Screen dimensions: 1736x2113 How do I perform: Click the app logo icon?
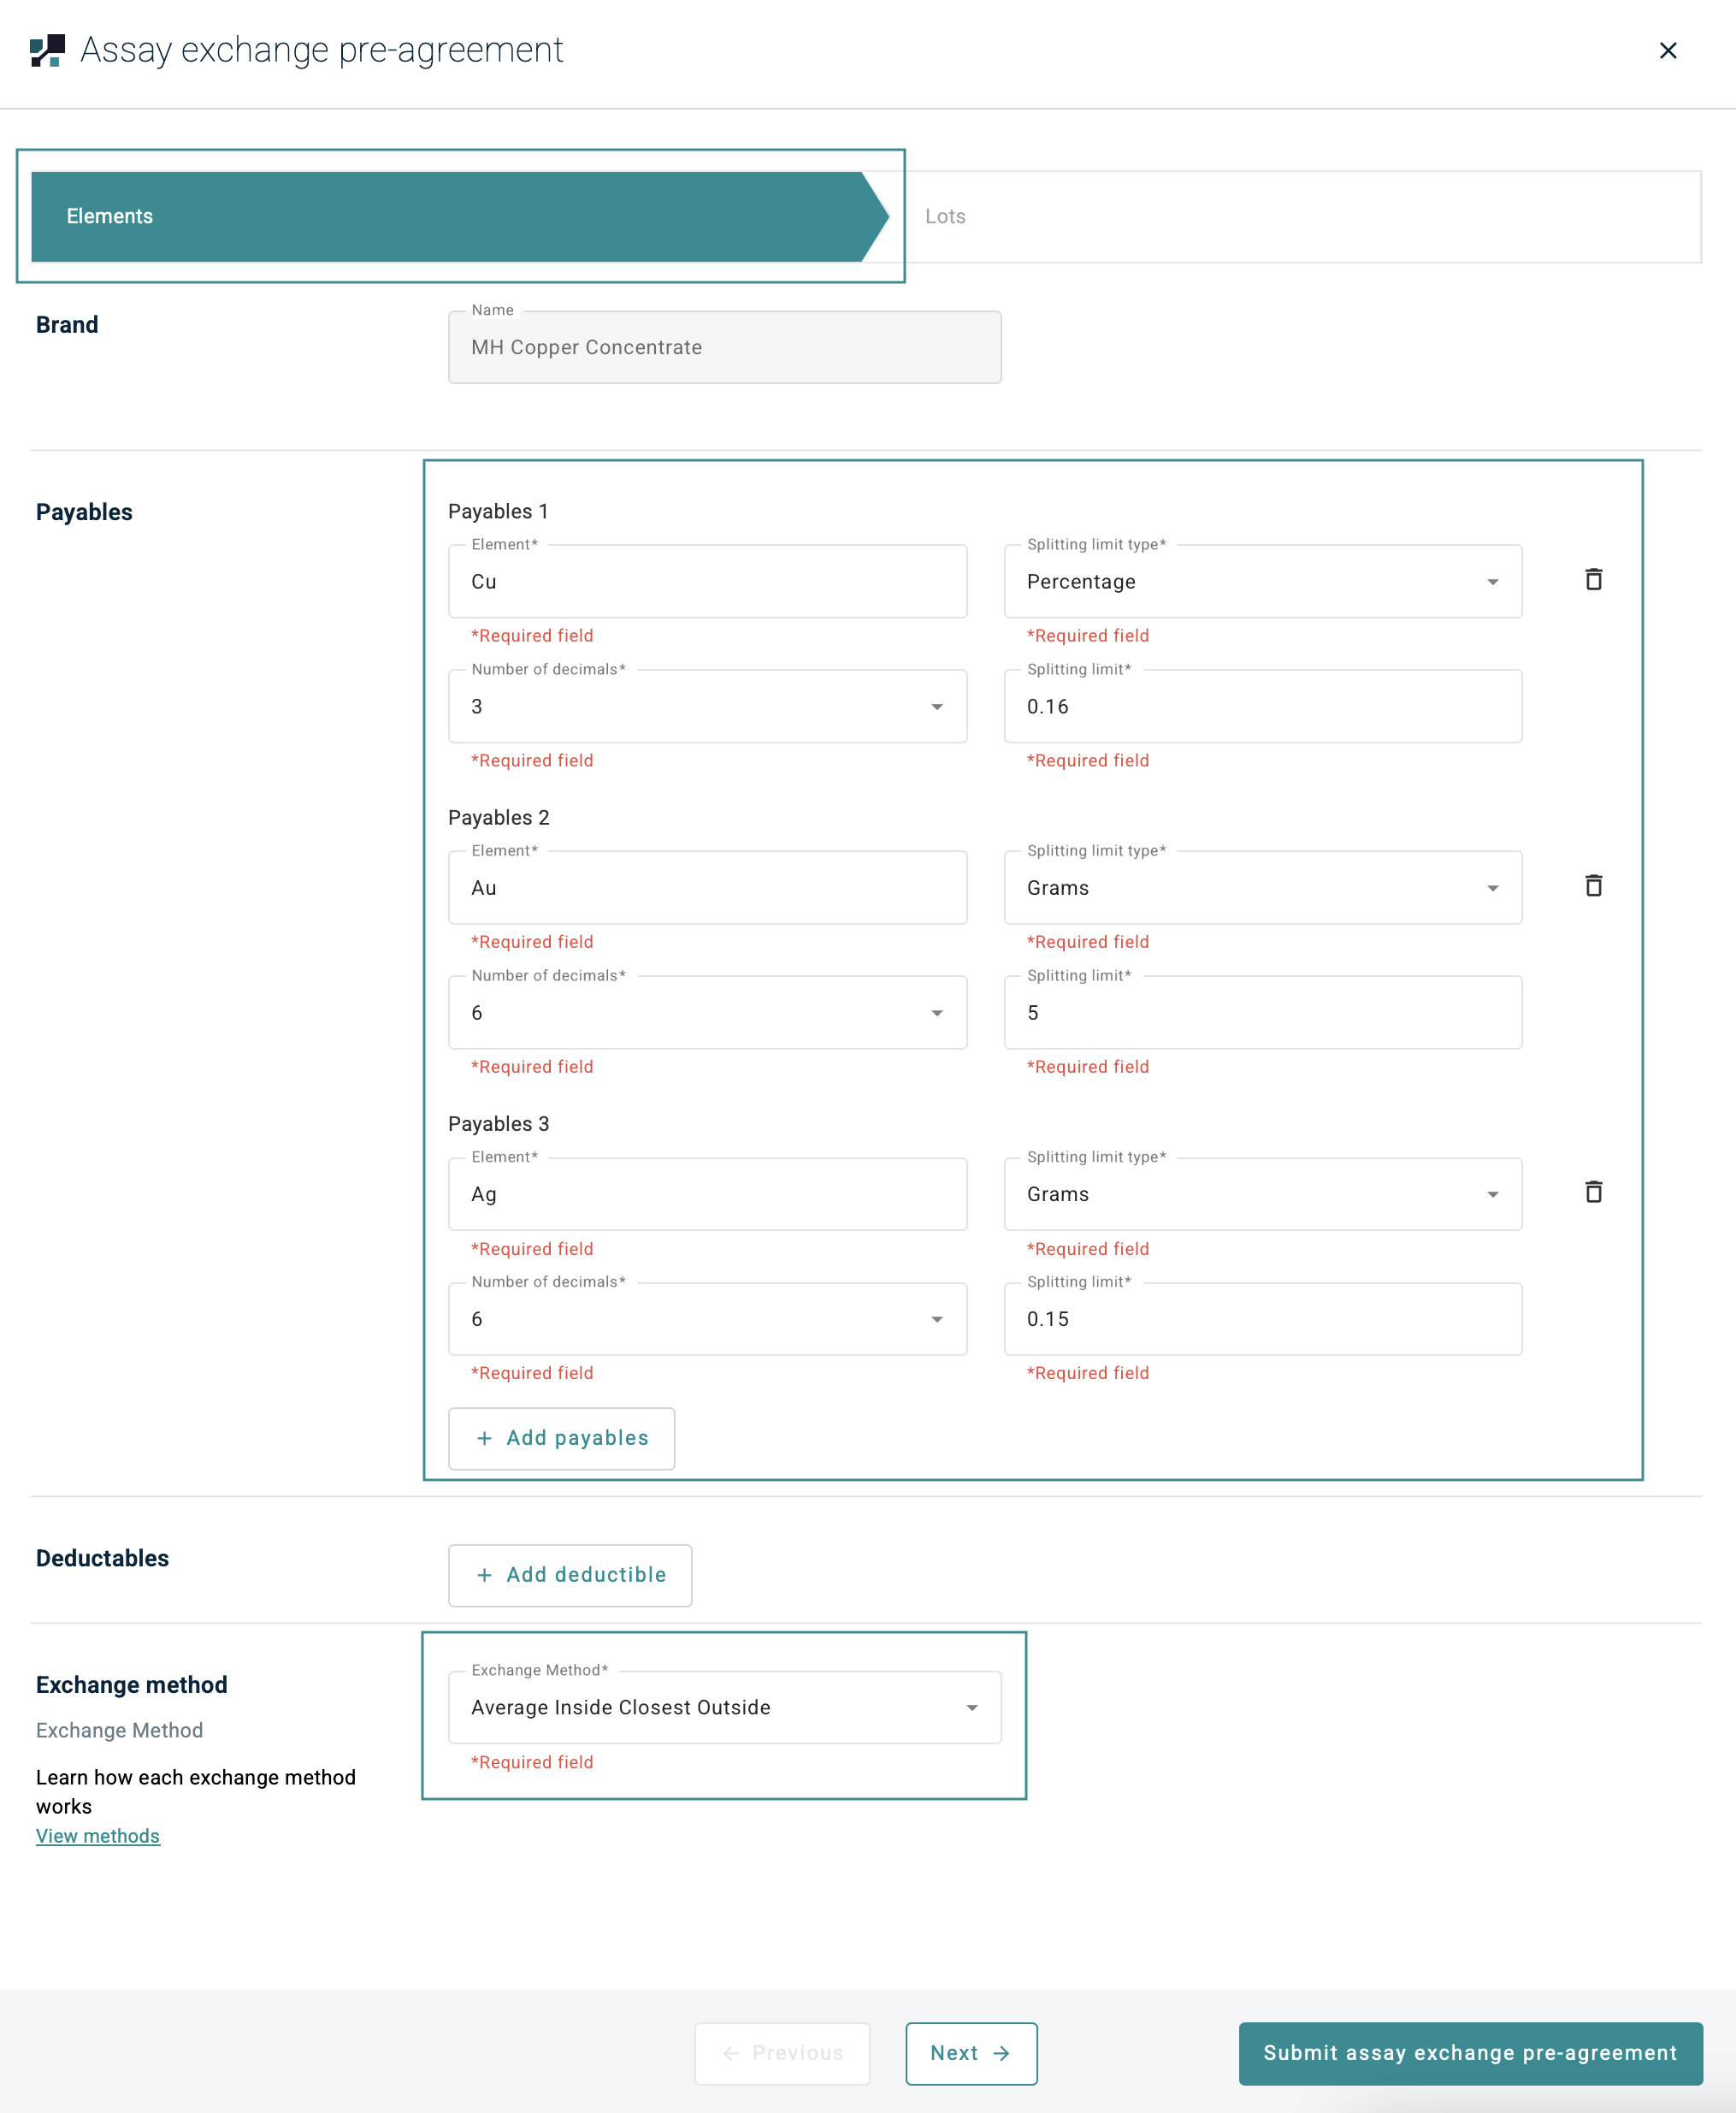click(x=47, y=50)
